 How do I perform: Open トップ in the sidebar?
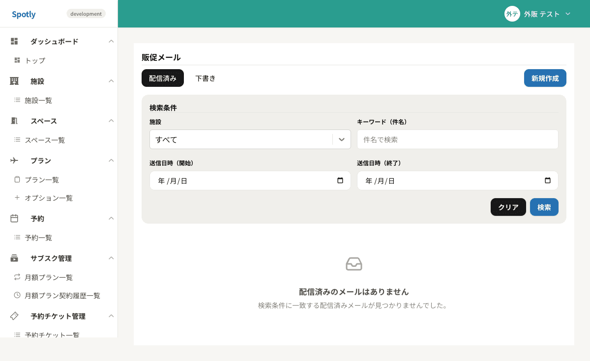click(35, 60)
